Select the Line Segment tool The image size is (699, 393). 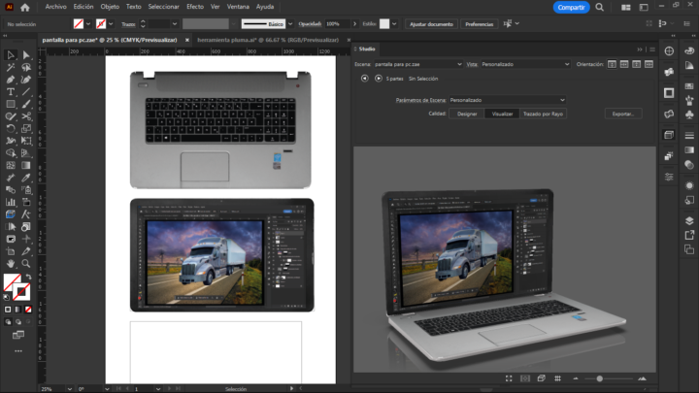click(26, 92)
